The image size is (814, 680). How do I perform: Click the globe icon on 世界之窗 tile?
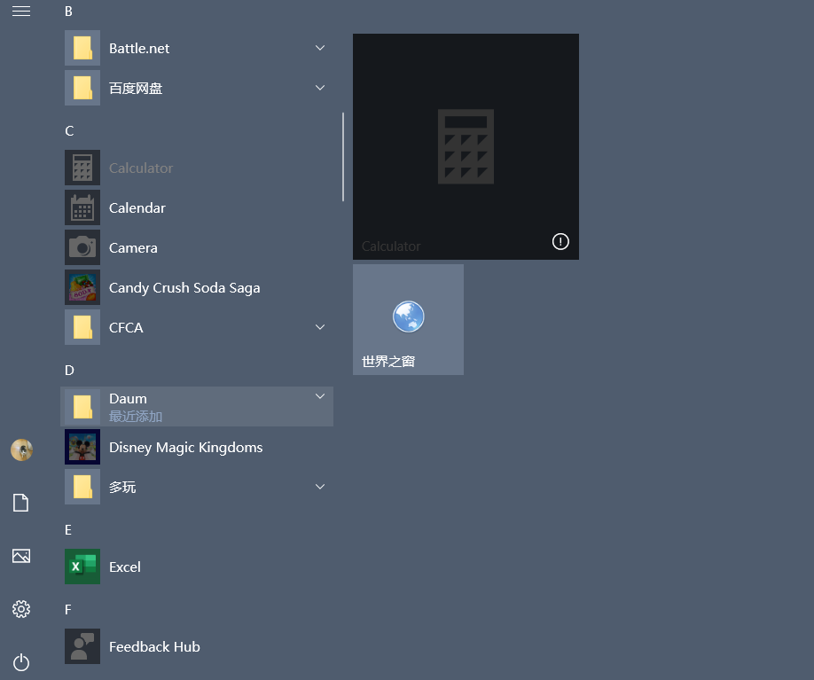pyautogui.click(x=409, y=317)
